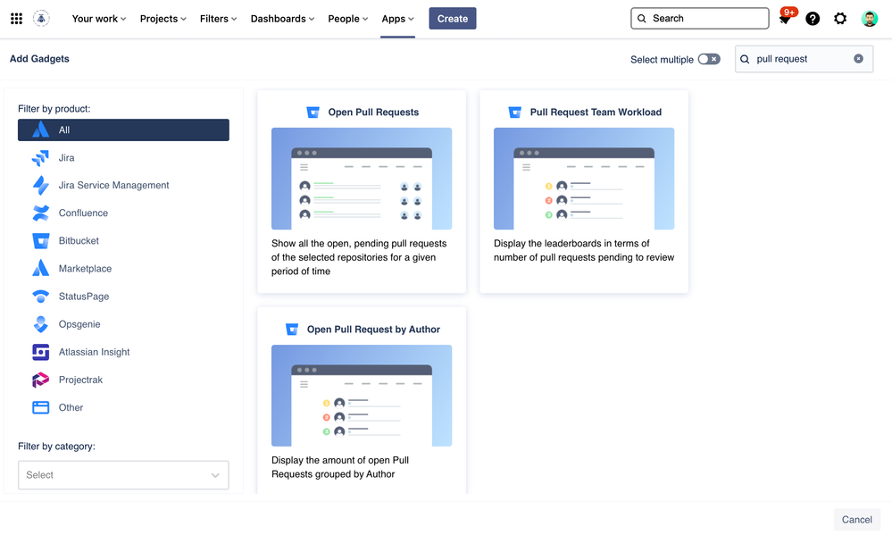Viewport: 892px width, 535px height.
Task: Click Bitbucket icon beside Open Pull Request by Author
Action: point(292,329)
